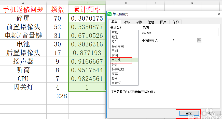Select the 闪关灯 cell

pos(23,87)
